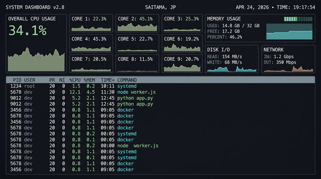Click the 11:30 TIME+ value
The height and width of the screenshot is (179, 321).
[107, 92]
